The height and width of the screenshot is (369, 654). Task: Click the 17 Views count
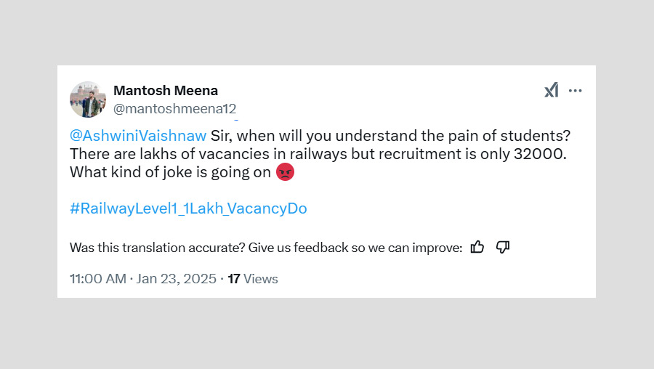click(x=253, y=279)
